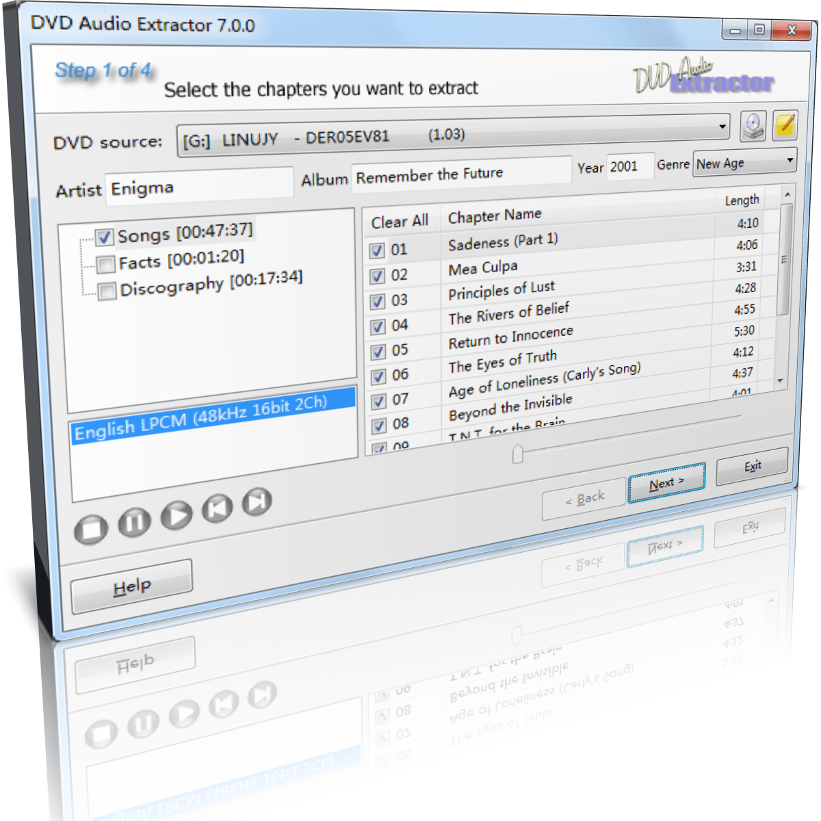Click the Play button
Image resolution: width=821 pixels, height=821 pixels.
pyautogui.click(x=177, y=515)
